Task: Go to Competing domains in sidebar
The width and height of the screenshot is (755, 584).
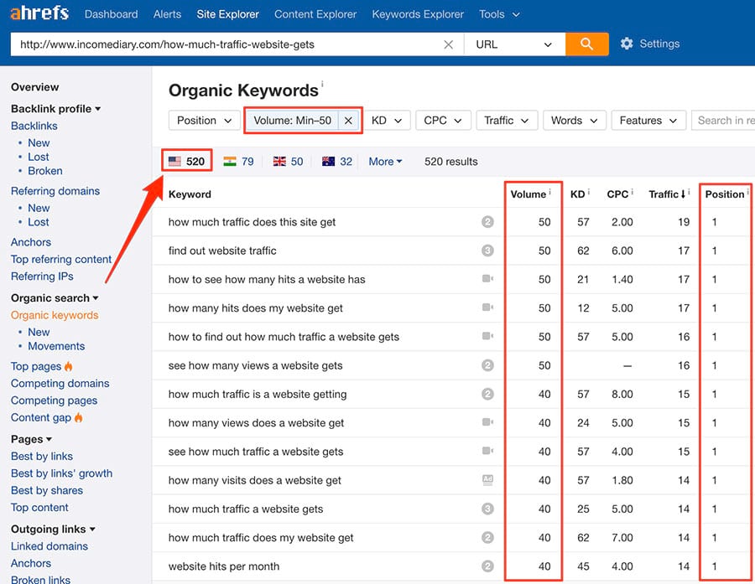Action: point(60,383)
